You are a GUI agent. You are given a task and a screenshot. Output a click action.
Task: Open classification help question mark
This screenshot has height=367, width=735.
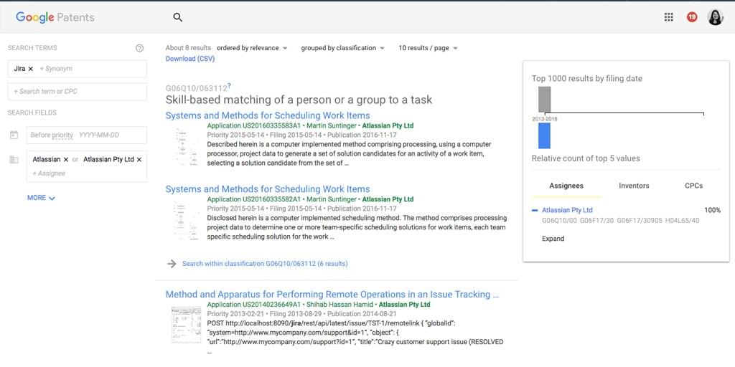229,86
